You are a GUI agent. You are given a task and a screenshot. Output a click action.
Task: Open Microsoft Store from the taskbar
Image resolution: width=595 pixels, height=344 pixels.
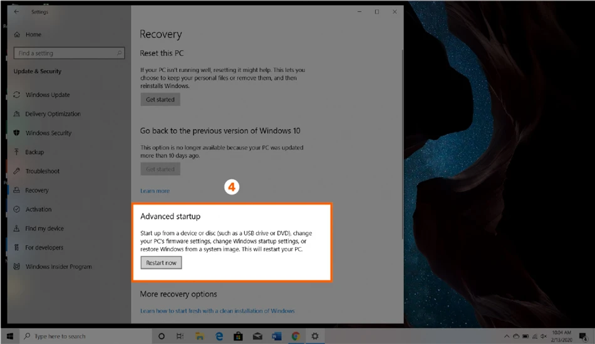point(238,336)
